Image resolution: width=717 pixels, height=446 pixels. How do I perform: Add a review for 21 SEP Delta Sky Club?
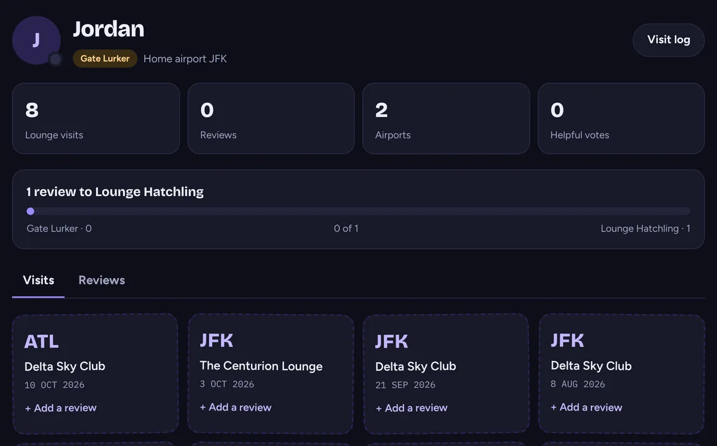point(412,408)
